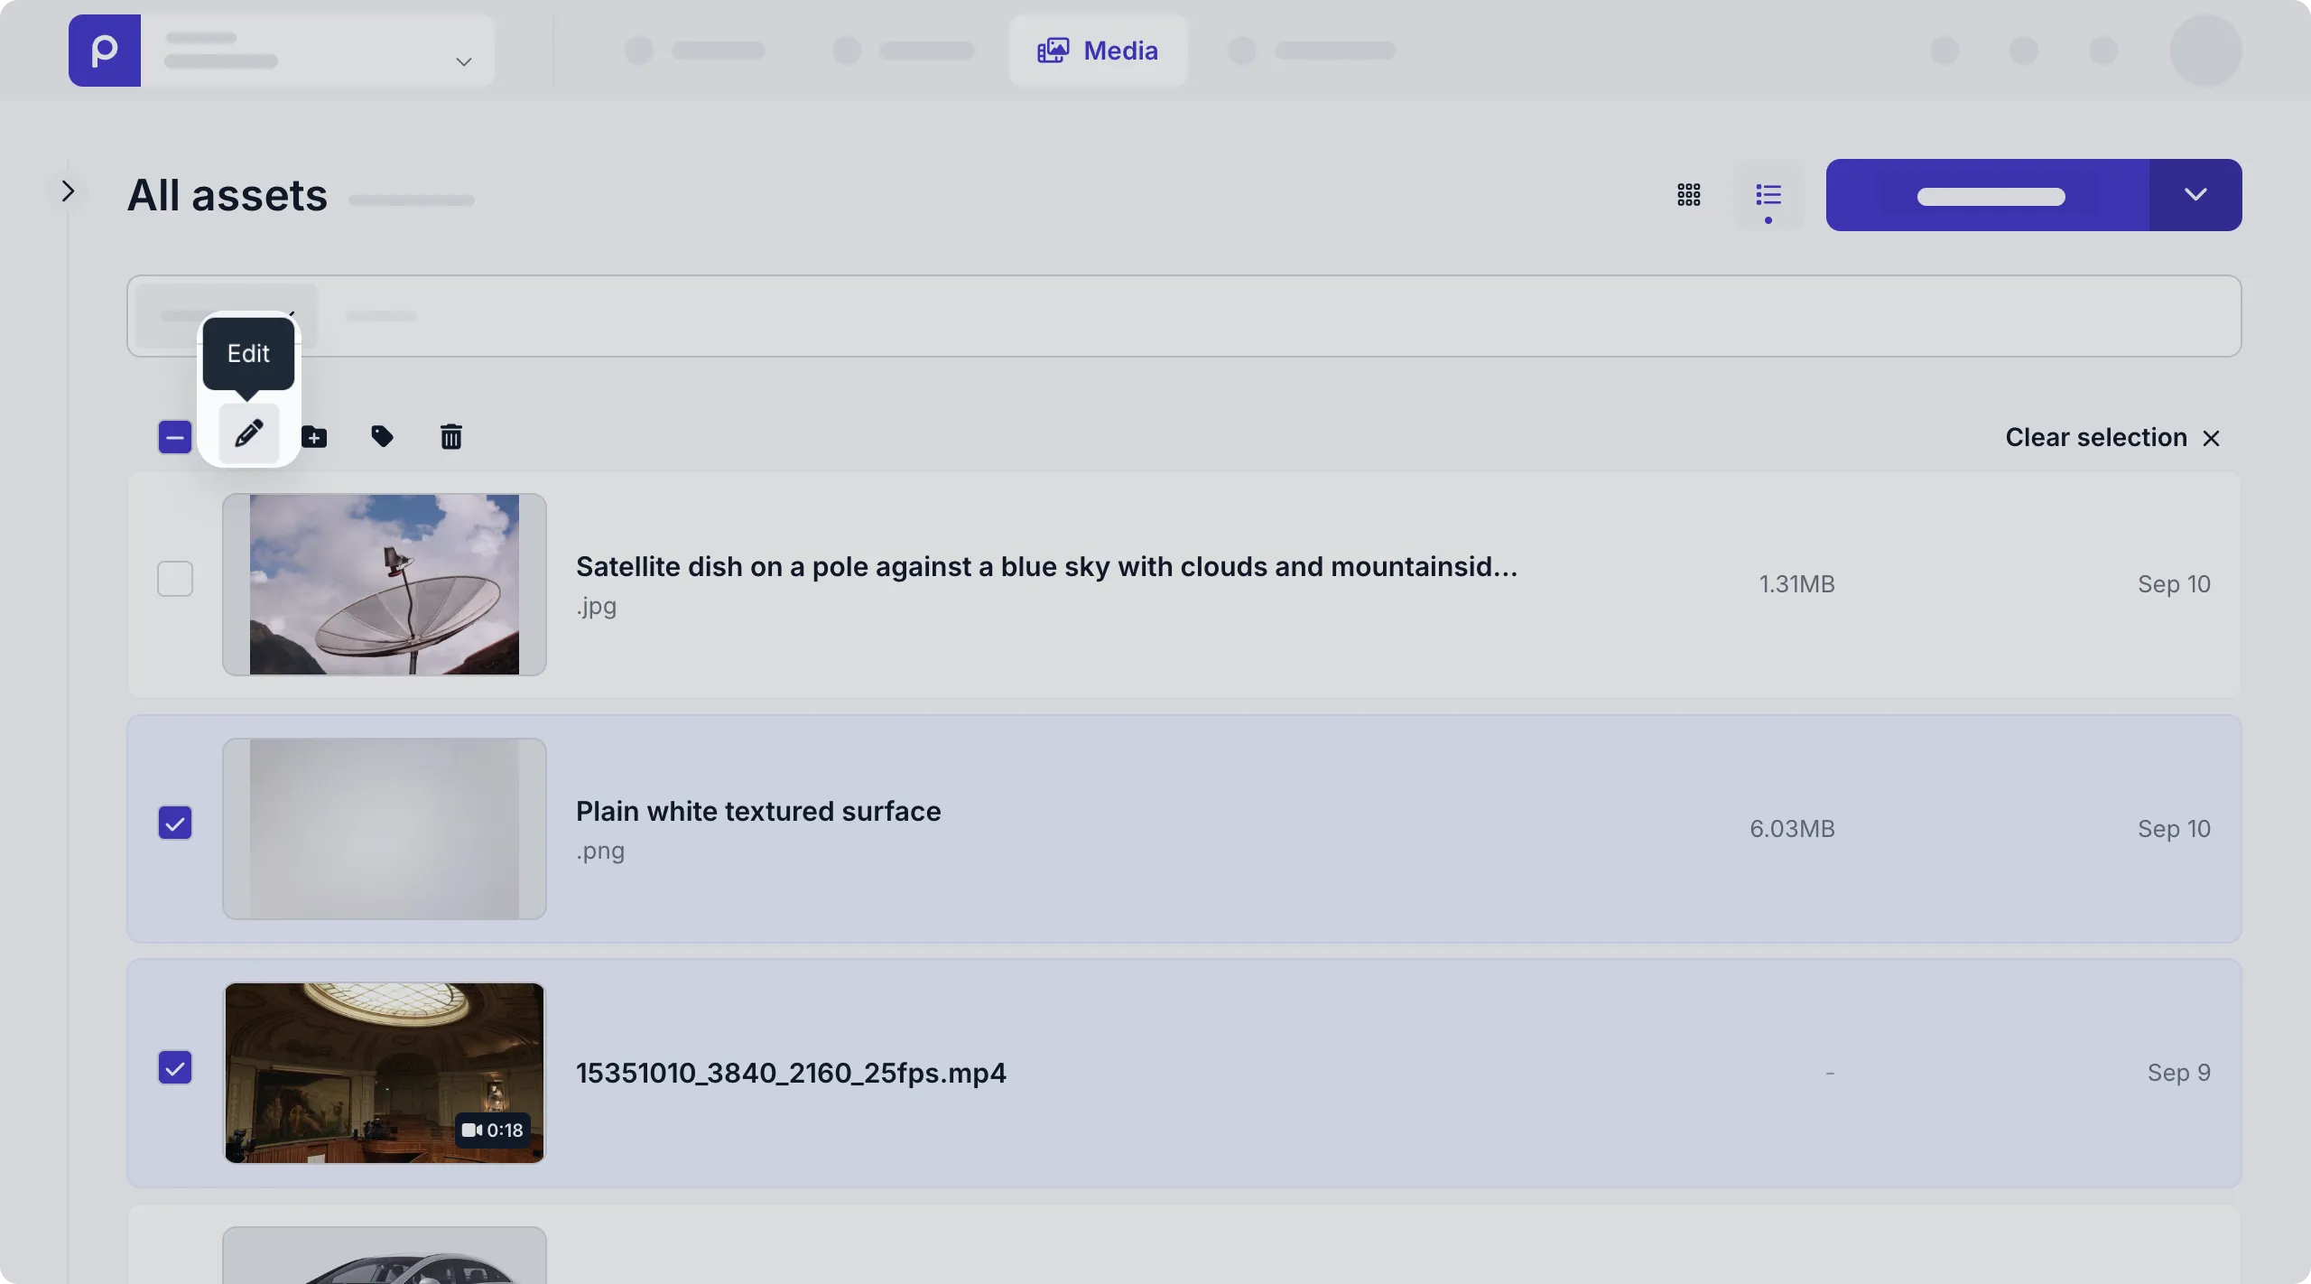Screen dimensions: 2311x1284
Task: Open the mp4 video thumbnail
Action: [x=385, y=1073]
